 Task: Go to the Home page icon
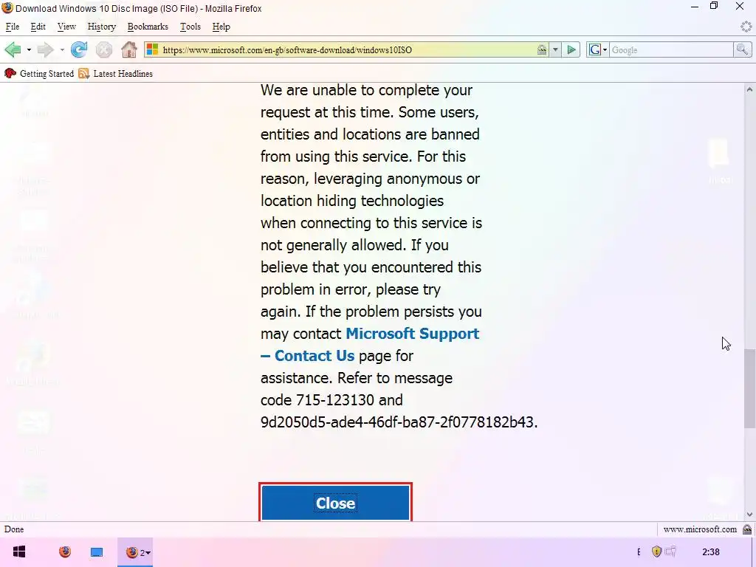(x=128, y=49)
